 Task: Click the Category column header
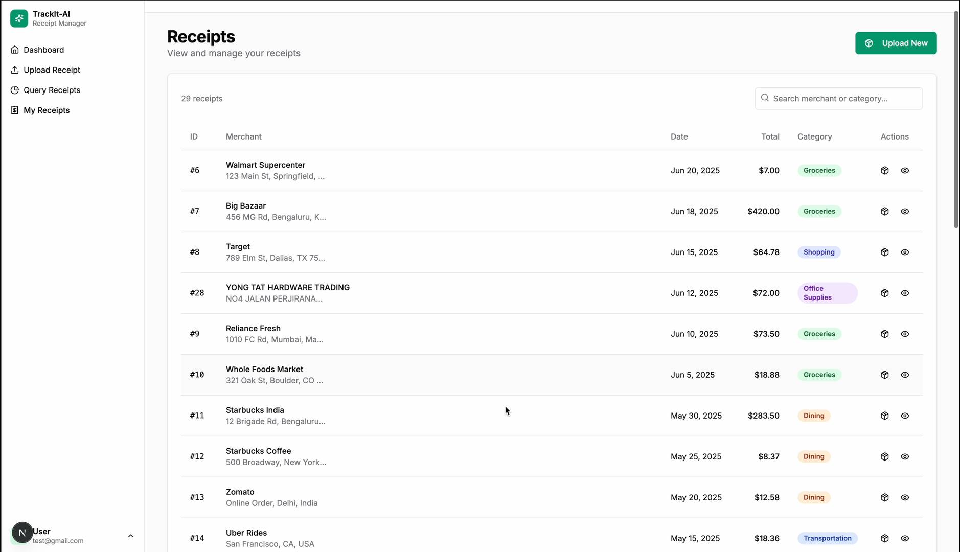[814, 136]
